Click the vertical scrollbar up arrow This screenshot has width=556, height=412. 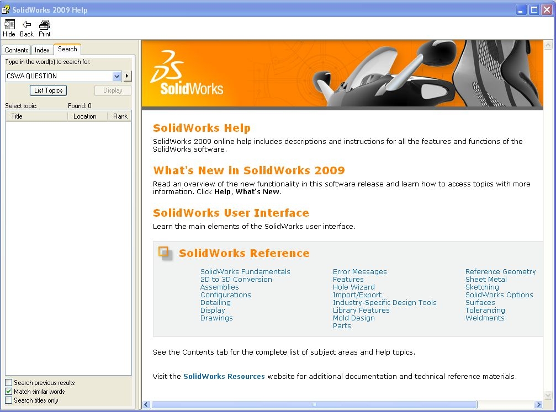548,45
